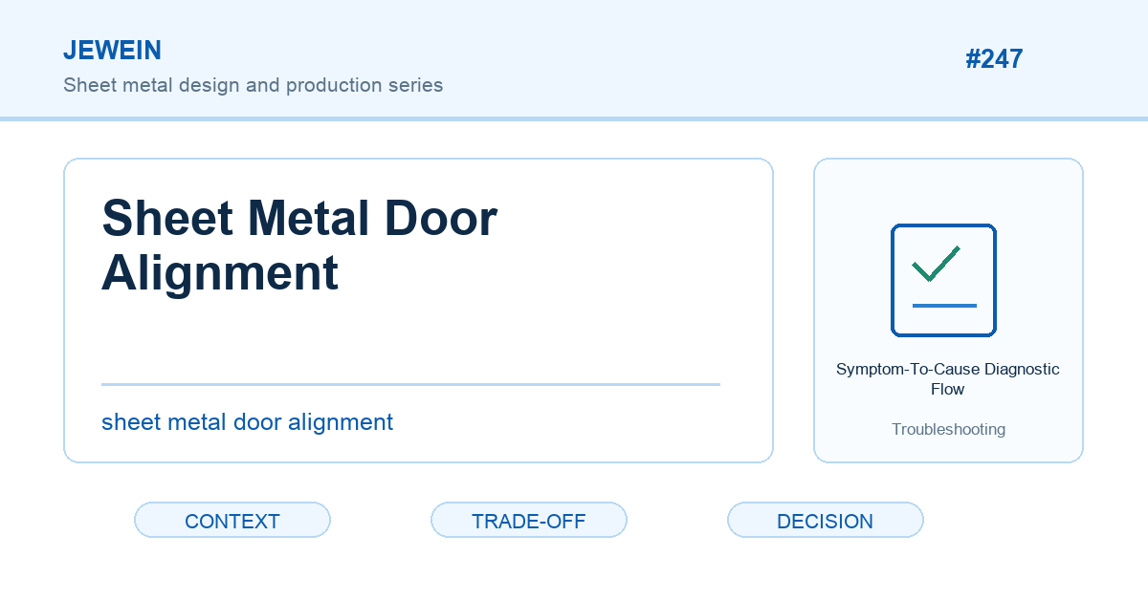1148x600 pixels.
Task: Click the header's light blue bottom border
Action: pos(574,118)
